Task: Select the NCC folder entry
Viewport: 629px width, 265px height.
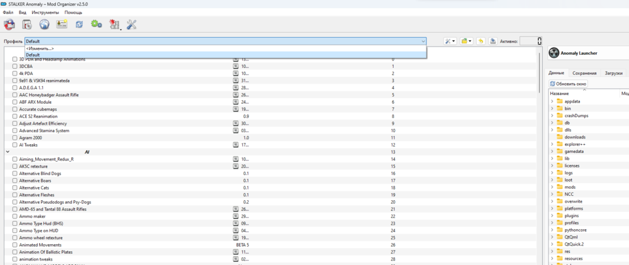Action: [569, 195]
